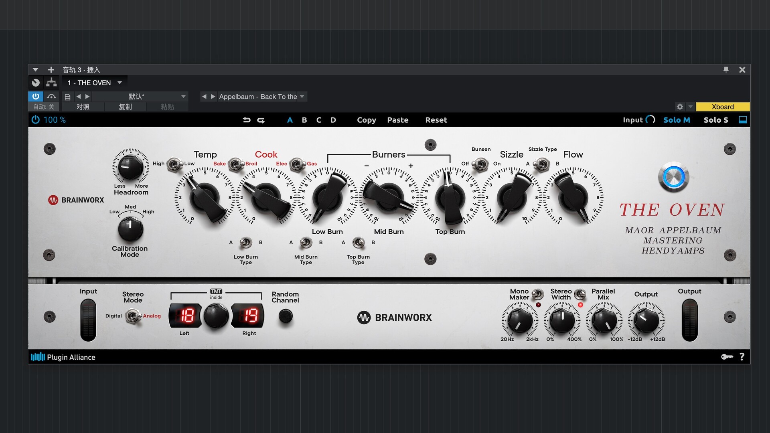Click the 对照 compare button

pyautogui.click(x=83, y=107)
